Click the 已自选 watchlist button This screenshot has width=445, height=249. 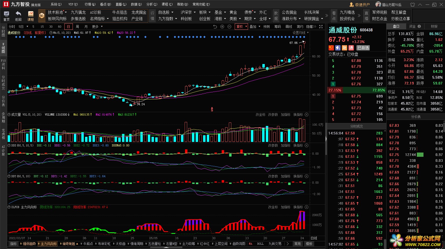363,48
